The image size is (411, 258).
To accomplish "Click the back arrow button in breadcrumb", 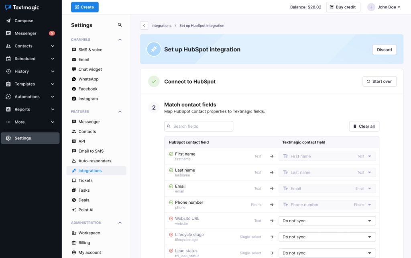I will 144,25.
